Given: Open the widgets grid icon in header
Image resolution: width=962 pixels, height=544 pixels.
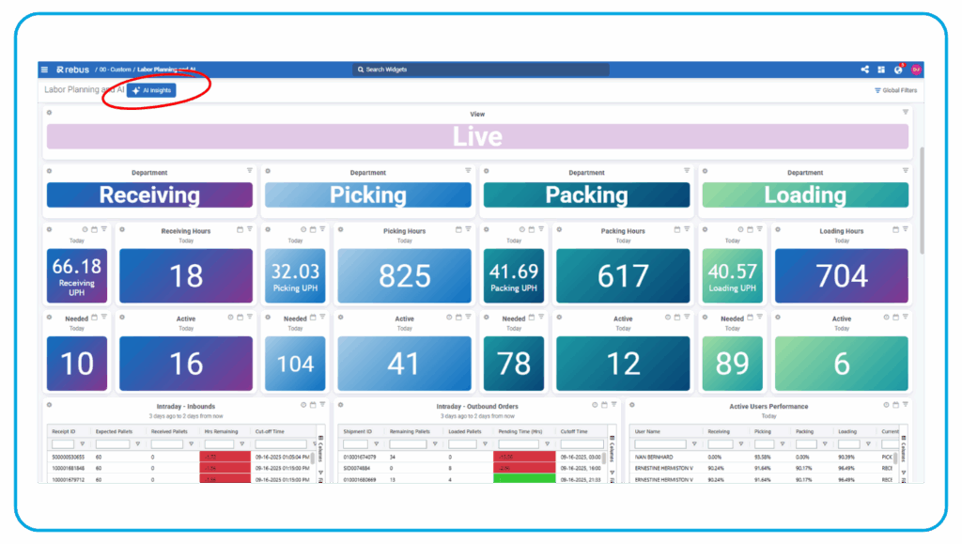Looking at the screenshot, I should point(881,70).
